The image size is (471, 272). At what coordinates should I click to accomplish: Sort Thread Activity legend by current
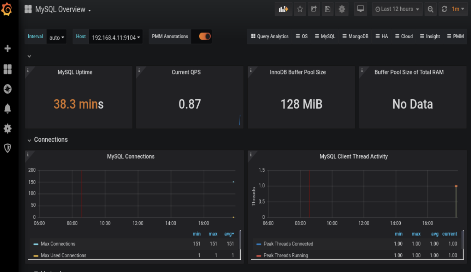coord(450,234)
